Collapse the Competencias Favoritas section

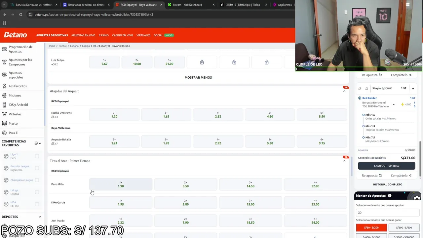pos(40,143)
